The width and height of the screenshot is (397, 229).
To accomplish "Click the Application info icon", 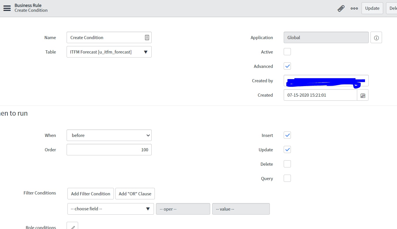I will (376, 38).
